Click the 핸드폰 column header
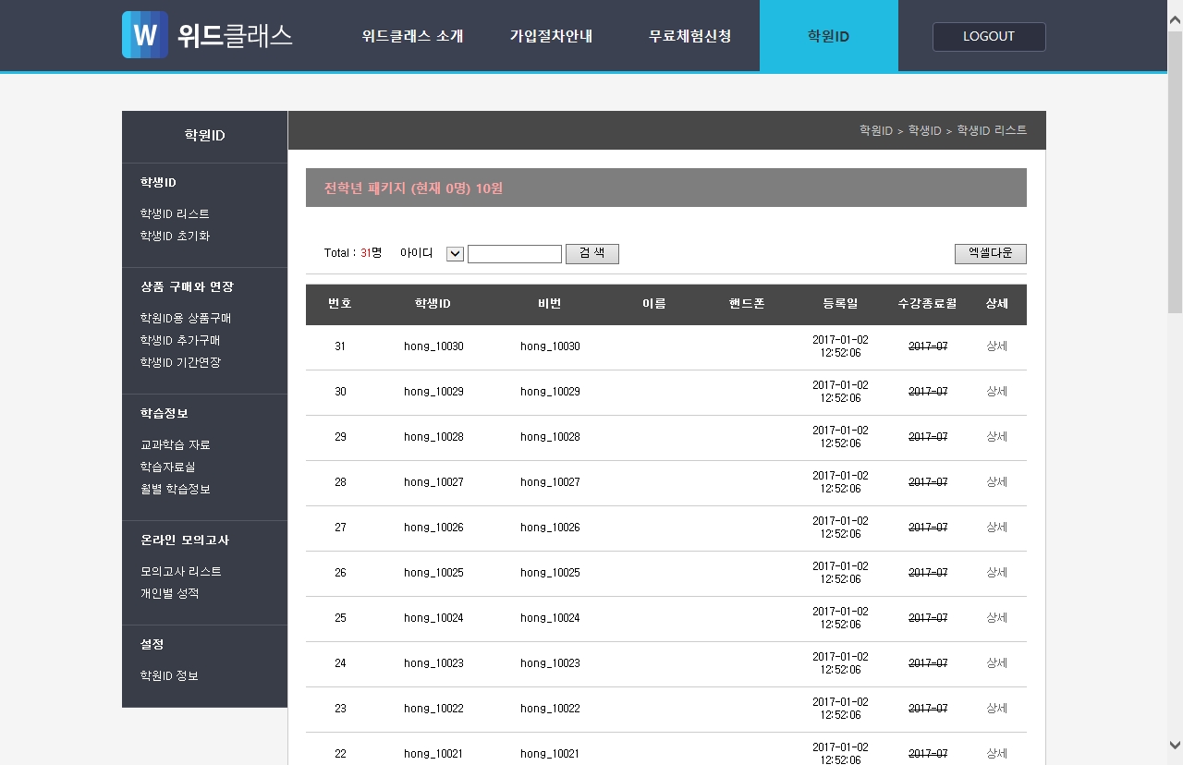Screen dimensions: 1183x765 [x=747, y=304]
